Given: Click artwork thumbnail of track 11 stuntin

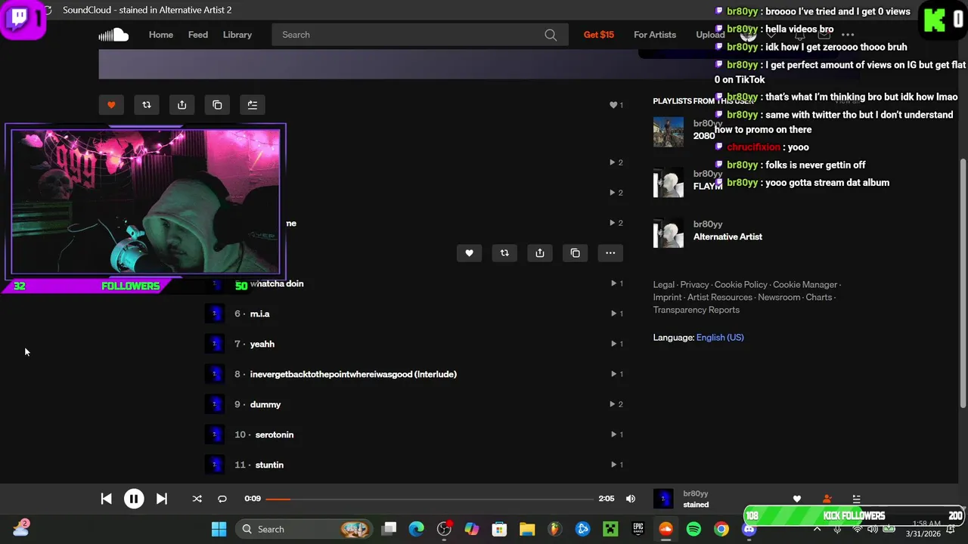Looking at the screenshot, I should click(215, 465).
